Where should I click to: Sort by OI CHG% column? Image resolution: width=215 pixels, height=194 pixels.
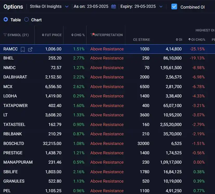tap(197, 40)
